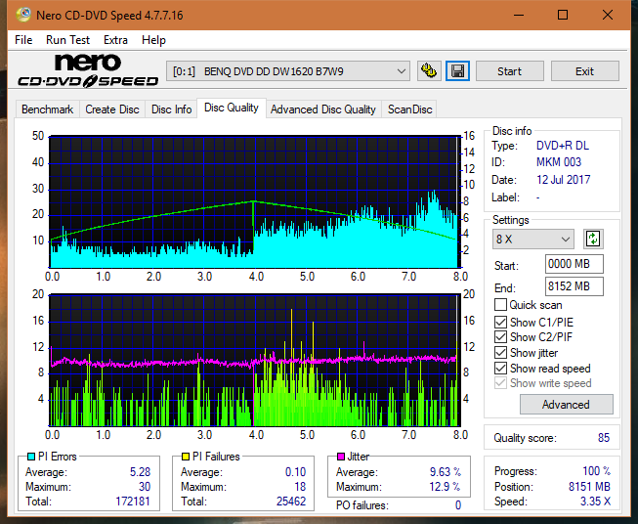Click the Speed value 3.35 X
The height and width of the screenshot is (524, 638).
[x=595, y=502]
